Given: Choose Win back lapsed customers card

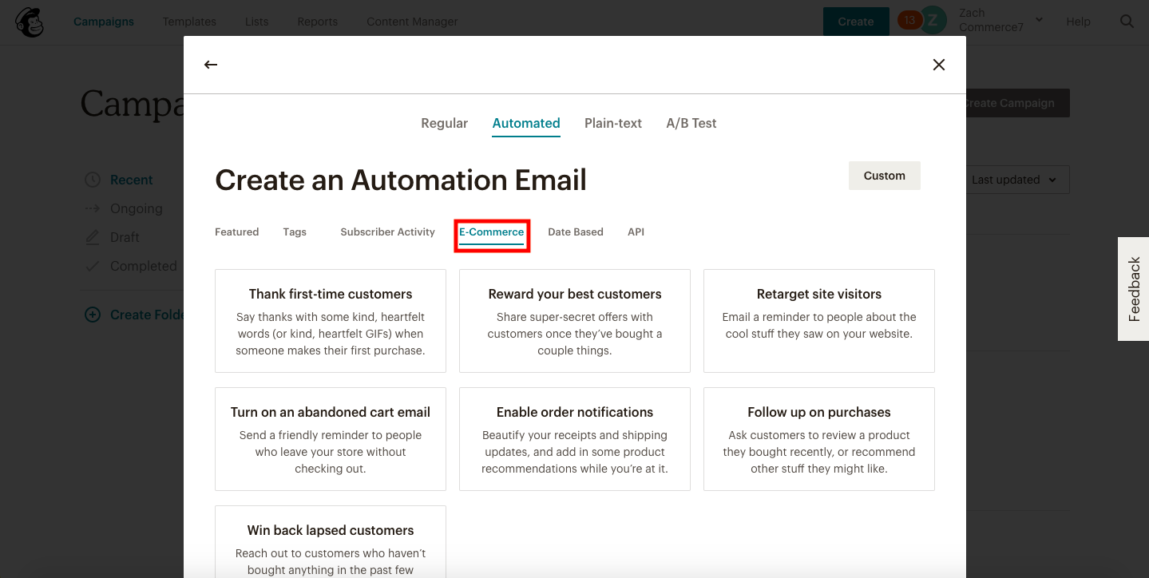Looking at the screenshot, I should coord(331,542).
